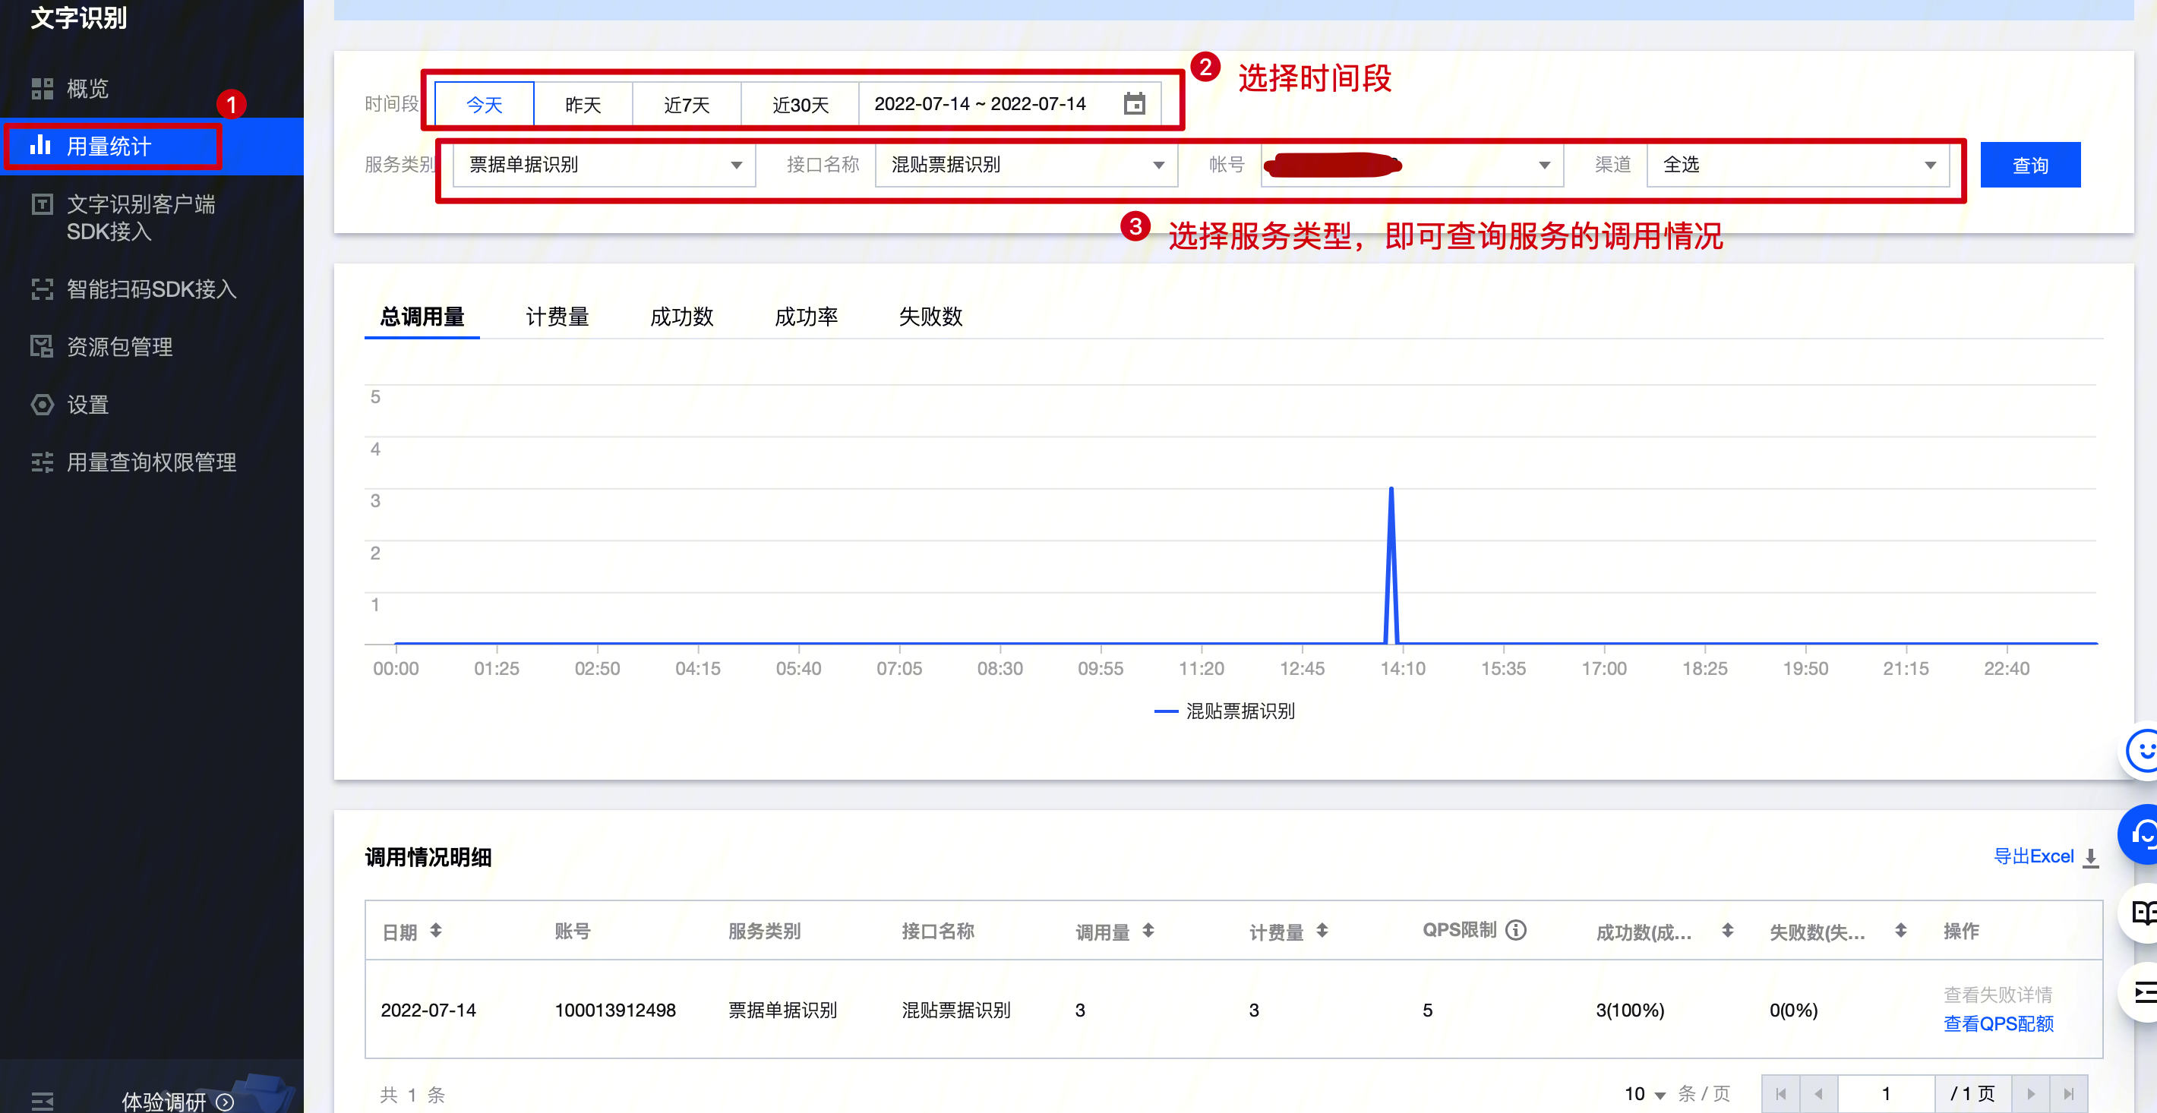Click the collapse sidebar menu icon
The image size is (2157, 1113).
42,1102
